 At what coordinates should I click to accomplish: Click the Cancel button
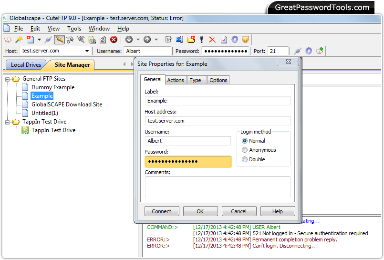click(239, 211)
